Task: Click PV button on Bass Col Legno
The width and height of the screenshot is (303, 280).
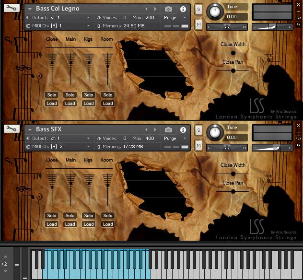Action: pos(298,24)
